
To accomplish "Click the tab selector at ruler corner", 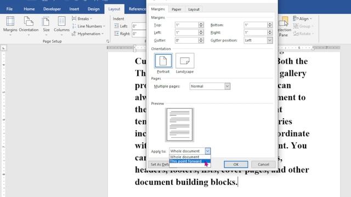I will point(3,48).
